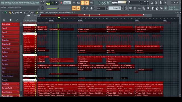Viewport: 182px width, 102px height.
Task: Toggle the Song mode button
Action: click(48, 3)
